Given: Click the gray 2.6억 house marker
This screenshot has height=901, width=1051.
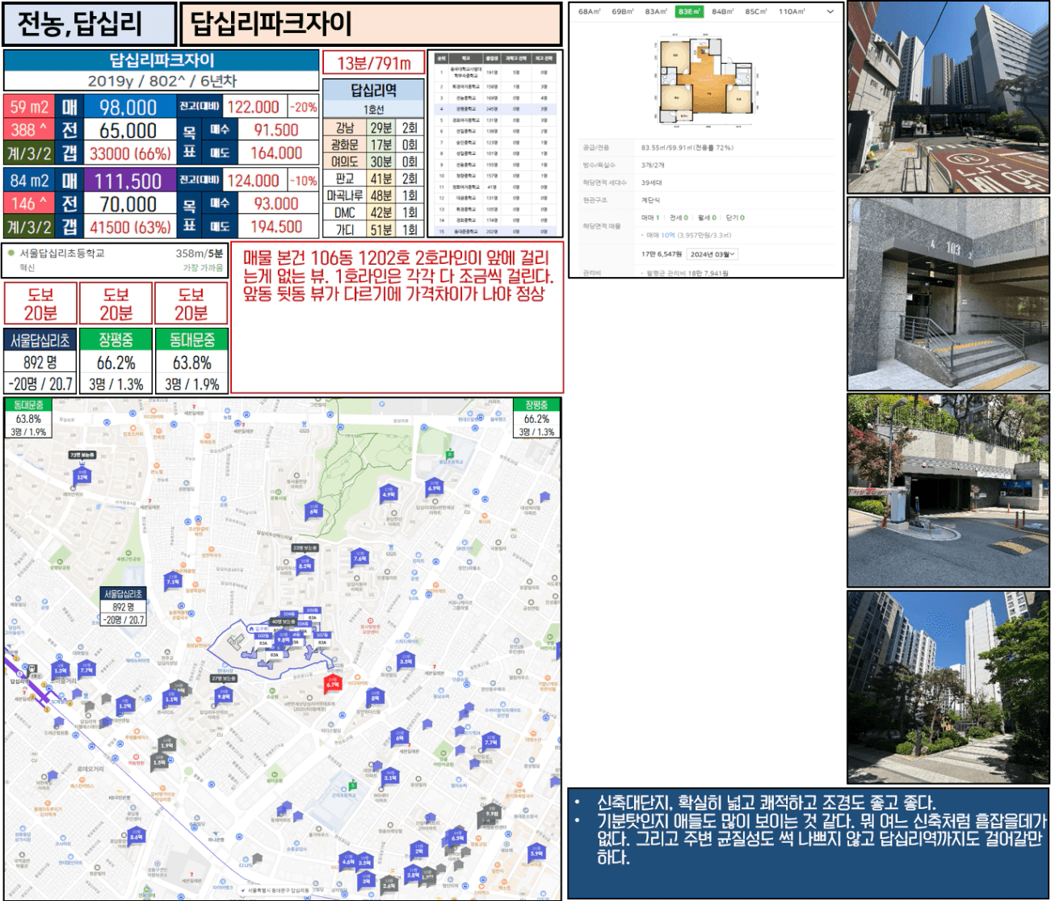Looking at the screenshot, I should [389, 884].
